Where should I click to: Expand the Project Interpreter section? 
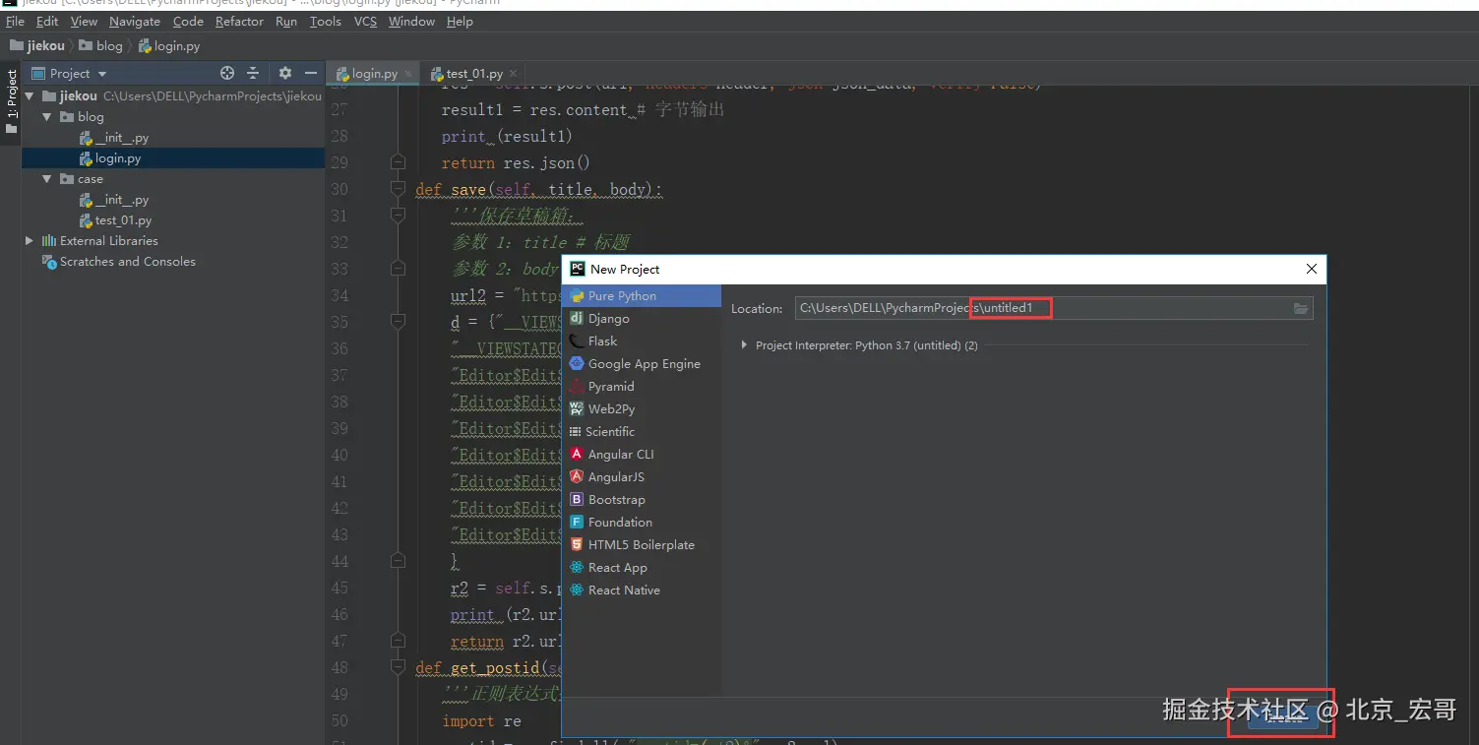(x=745, y=345)
